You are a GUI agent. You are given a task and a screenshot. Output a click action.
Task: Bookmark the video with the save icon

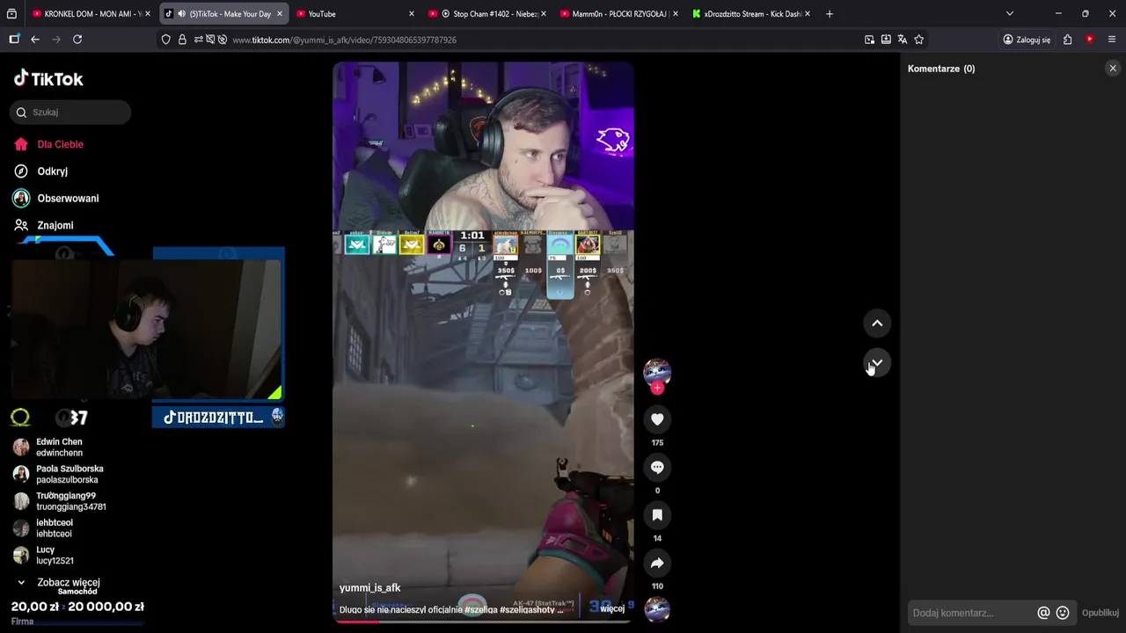click(x=657, y=515)
